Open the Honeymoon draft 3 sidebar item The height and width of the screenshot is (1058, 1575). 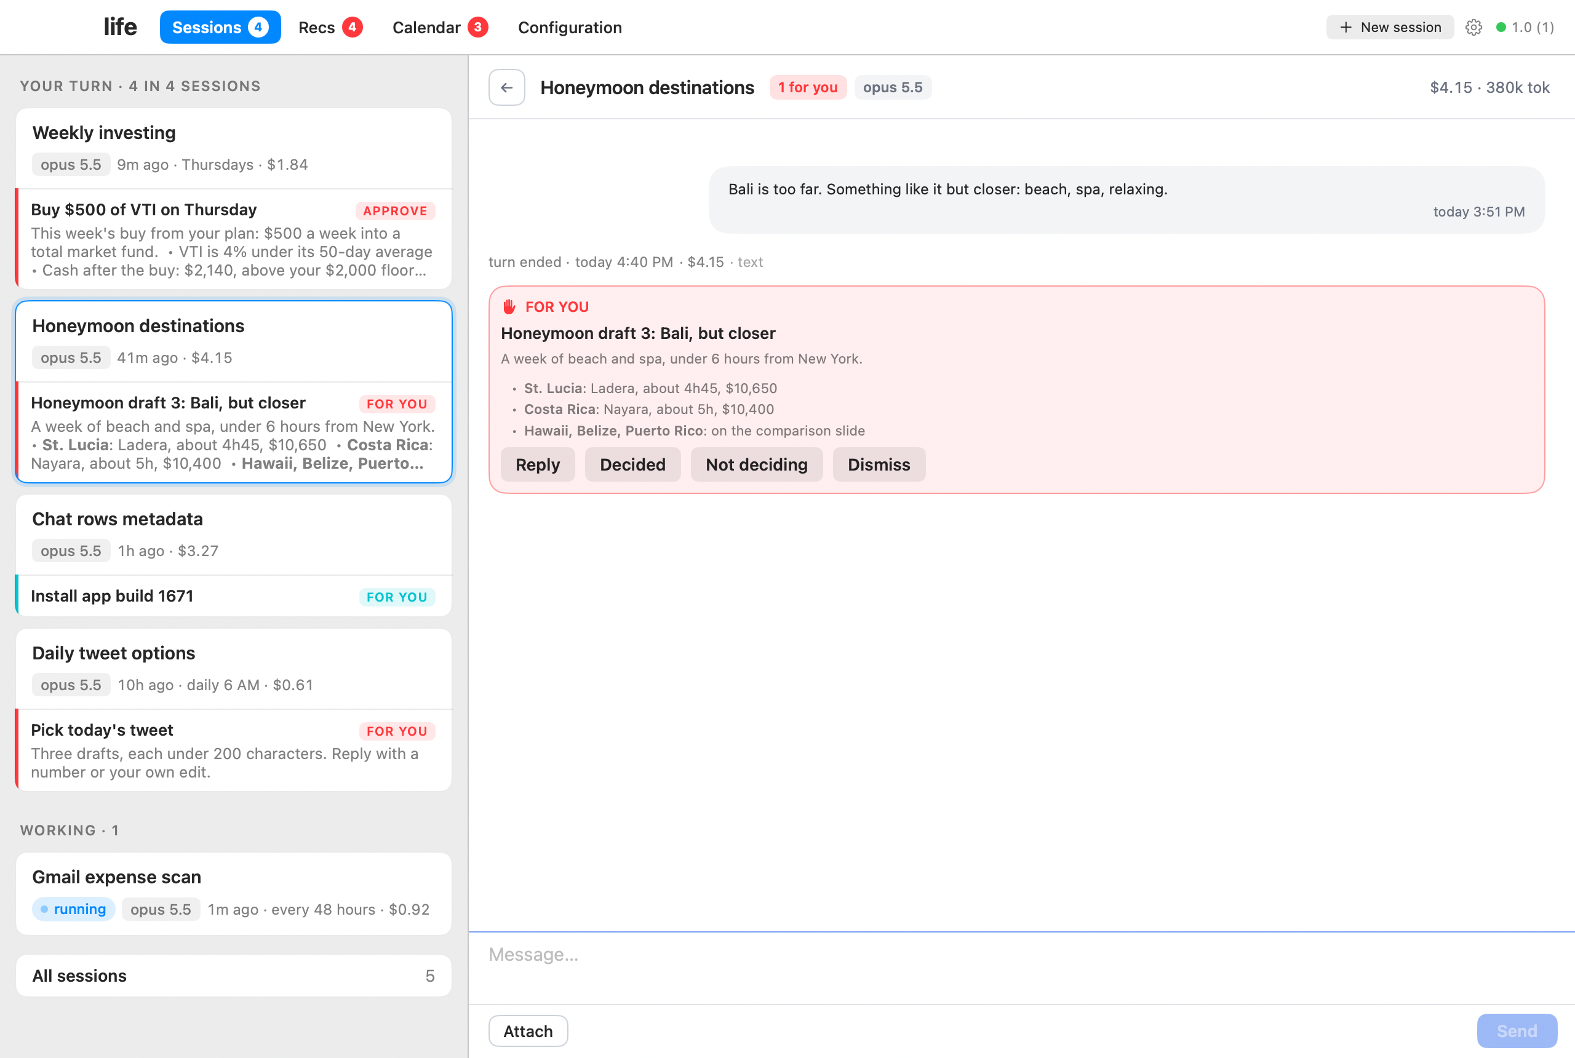[234, 432]
